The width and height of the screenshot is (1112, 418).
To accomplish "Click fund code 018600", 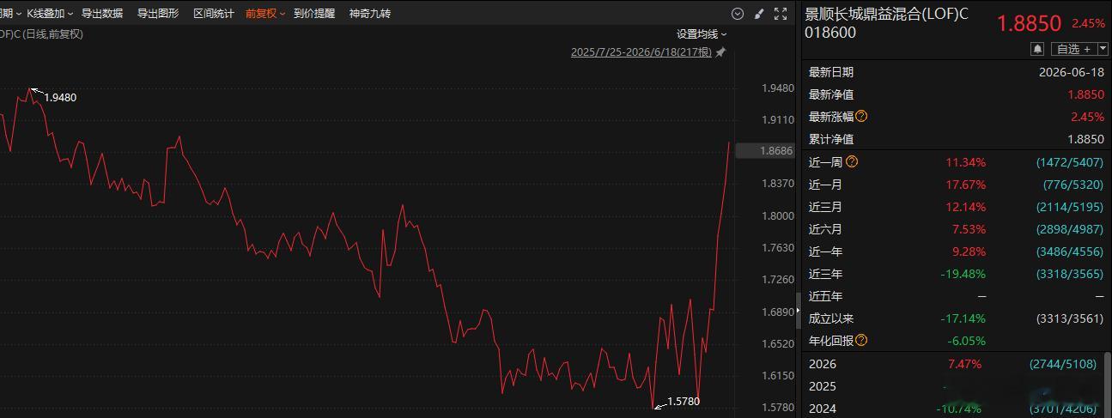I will coord(830,33).
